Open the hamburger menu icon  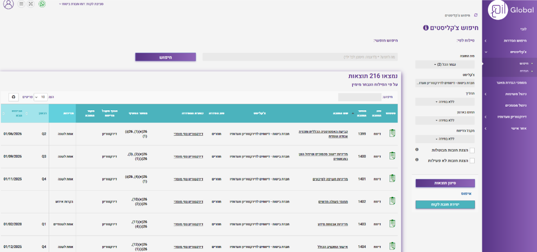click(21, 4)
